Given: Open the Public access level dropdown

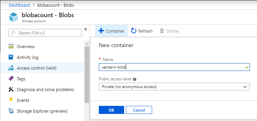Looking at the screenshot, I should coord(174,87).
